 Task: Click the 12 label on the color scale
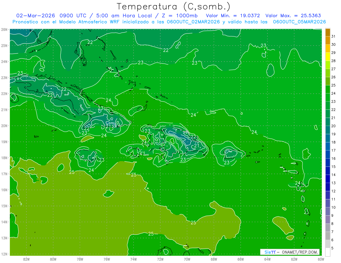tap(333, 191)
